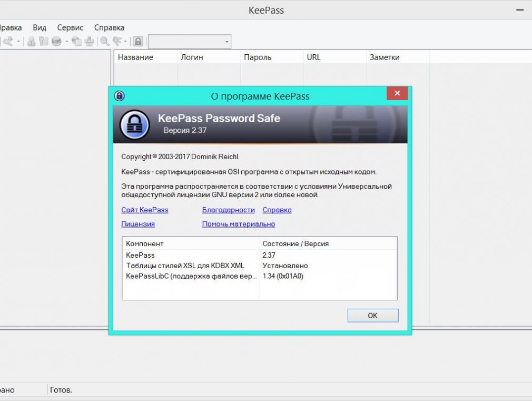The height and width of the screenshot is (401, 532).
Task: Sort by the Логин column header
Action: 209,57
